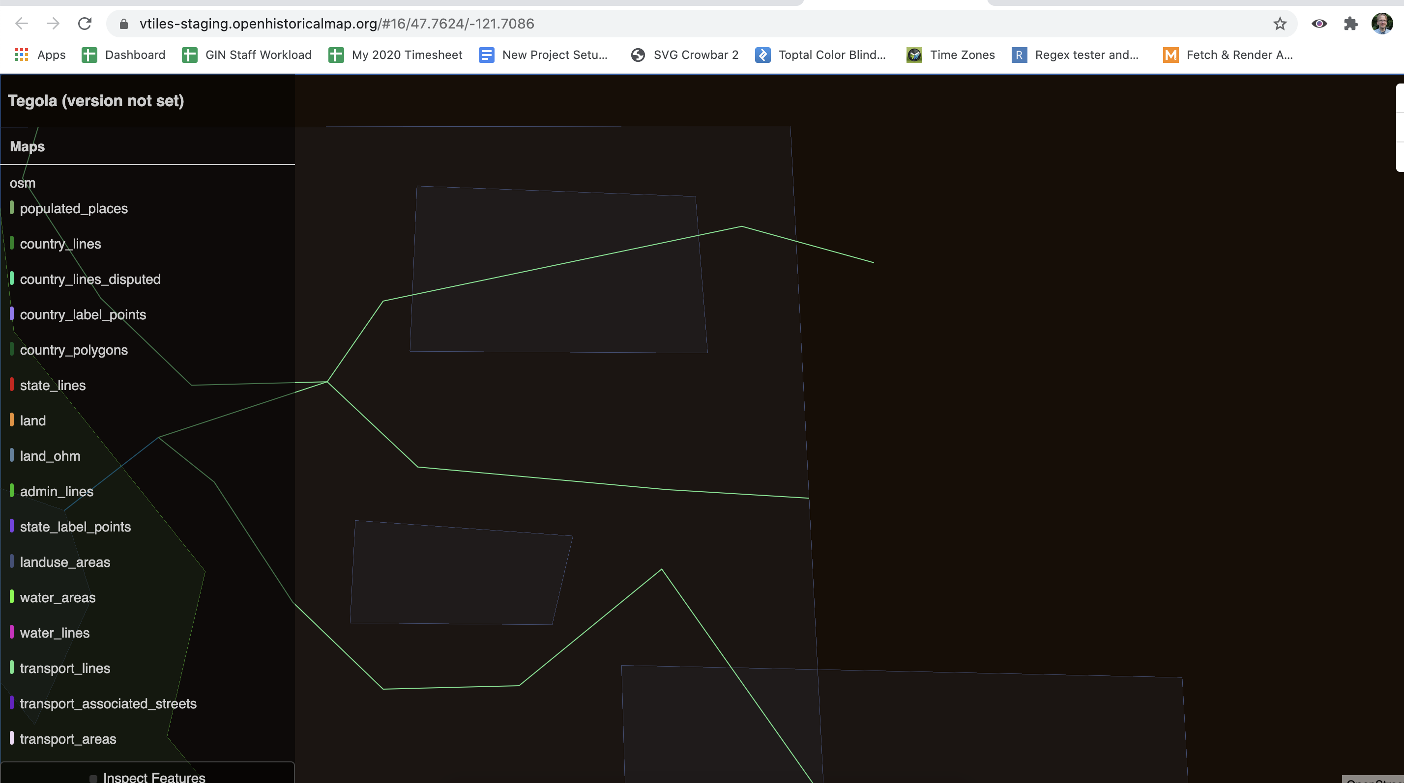Select the transport_areas layer entry
Viewport: 1404px width, 783px height.
click(63, 739)
